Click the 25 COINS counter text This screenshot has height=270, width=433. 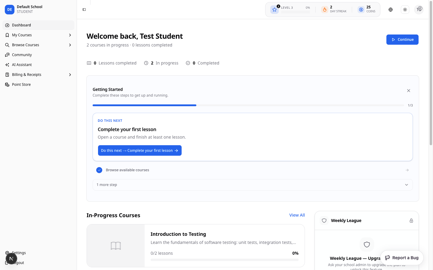371,9
